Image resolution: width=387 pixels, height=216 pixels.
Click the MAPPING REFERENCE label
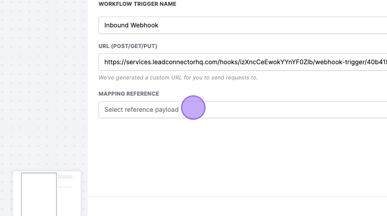click(x=129, y=94)
